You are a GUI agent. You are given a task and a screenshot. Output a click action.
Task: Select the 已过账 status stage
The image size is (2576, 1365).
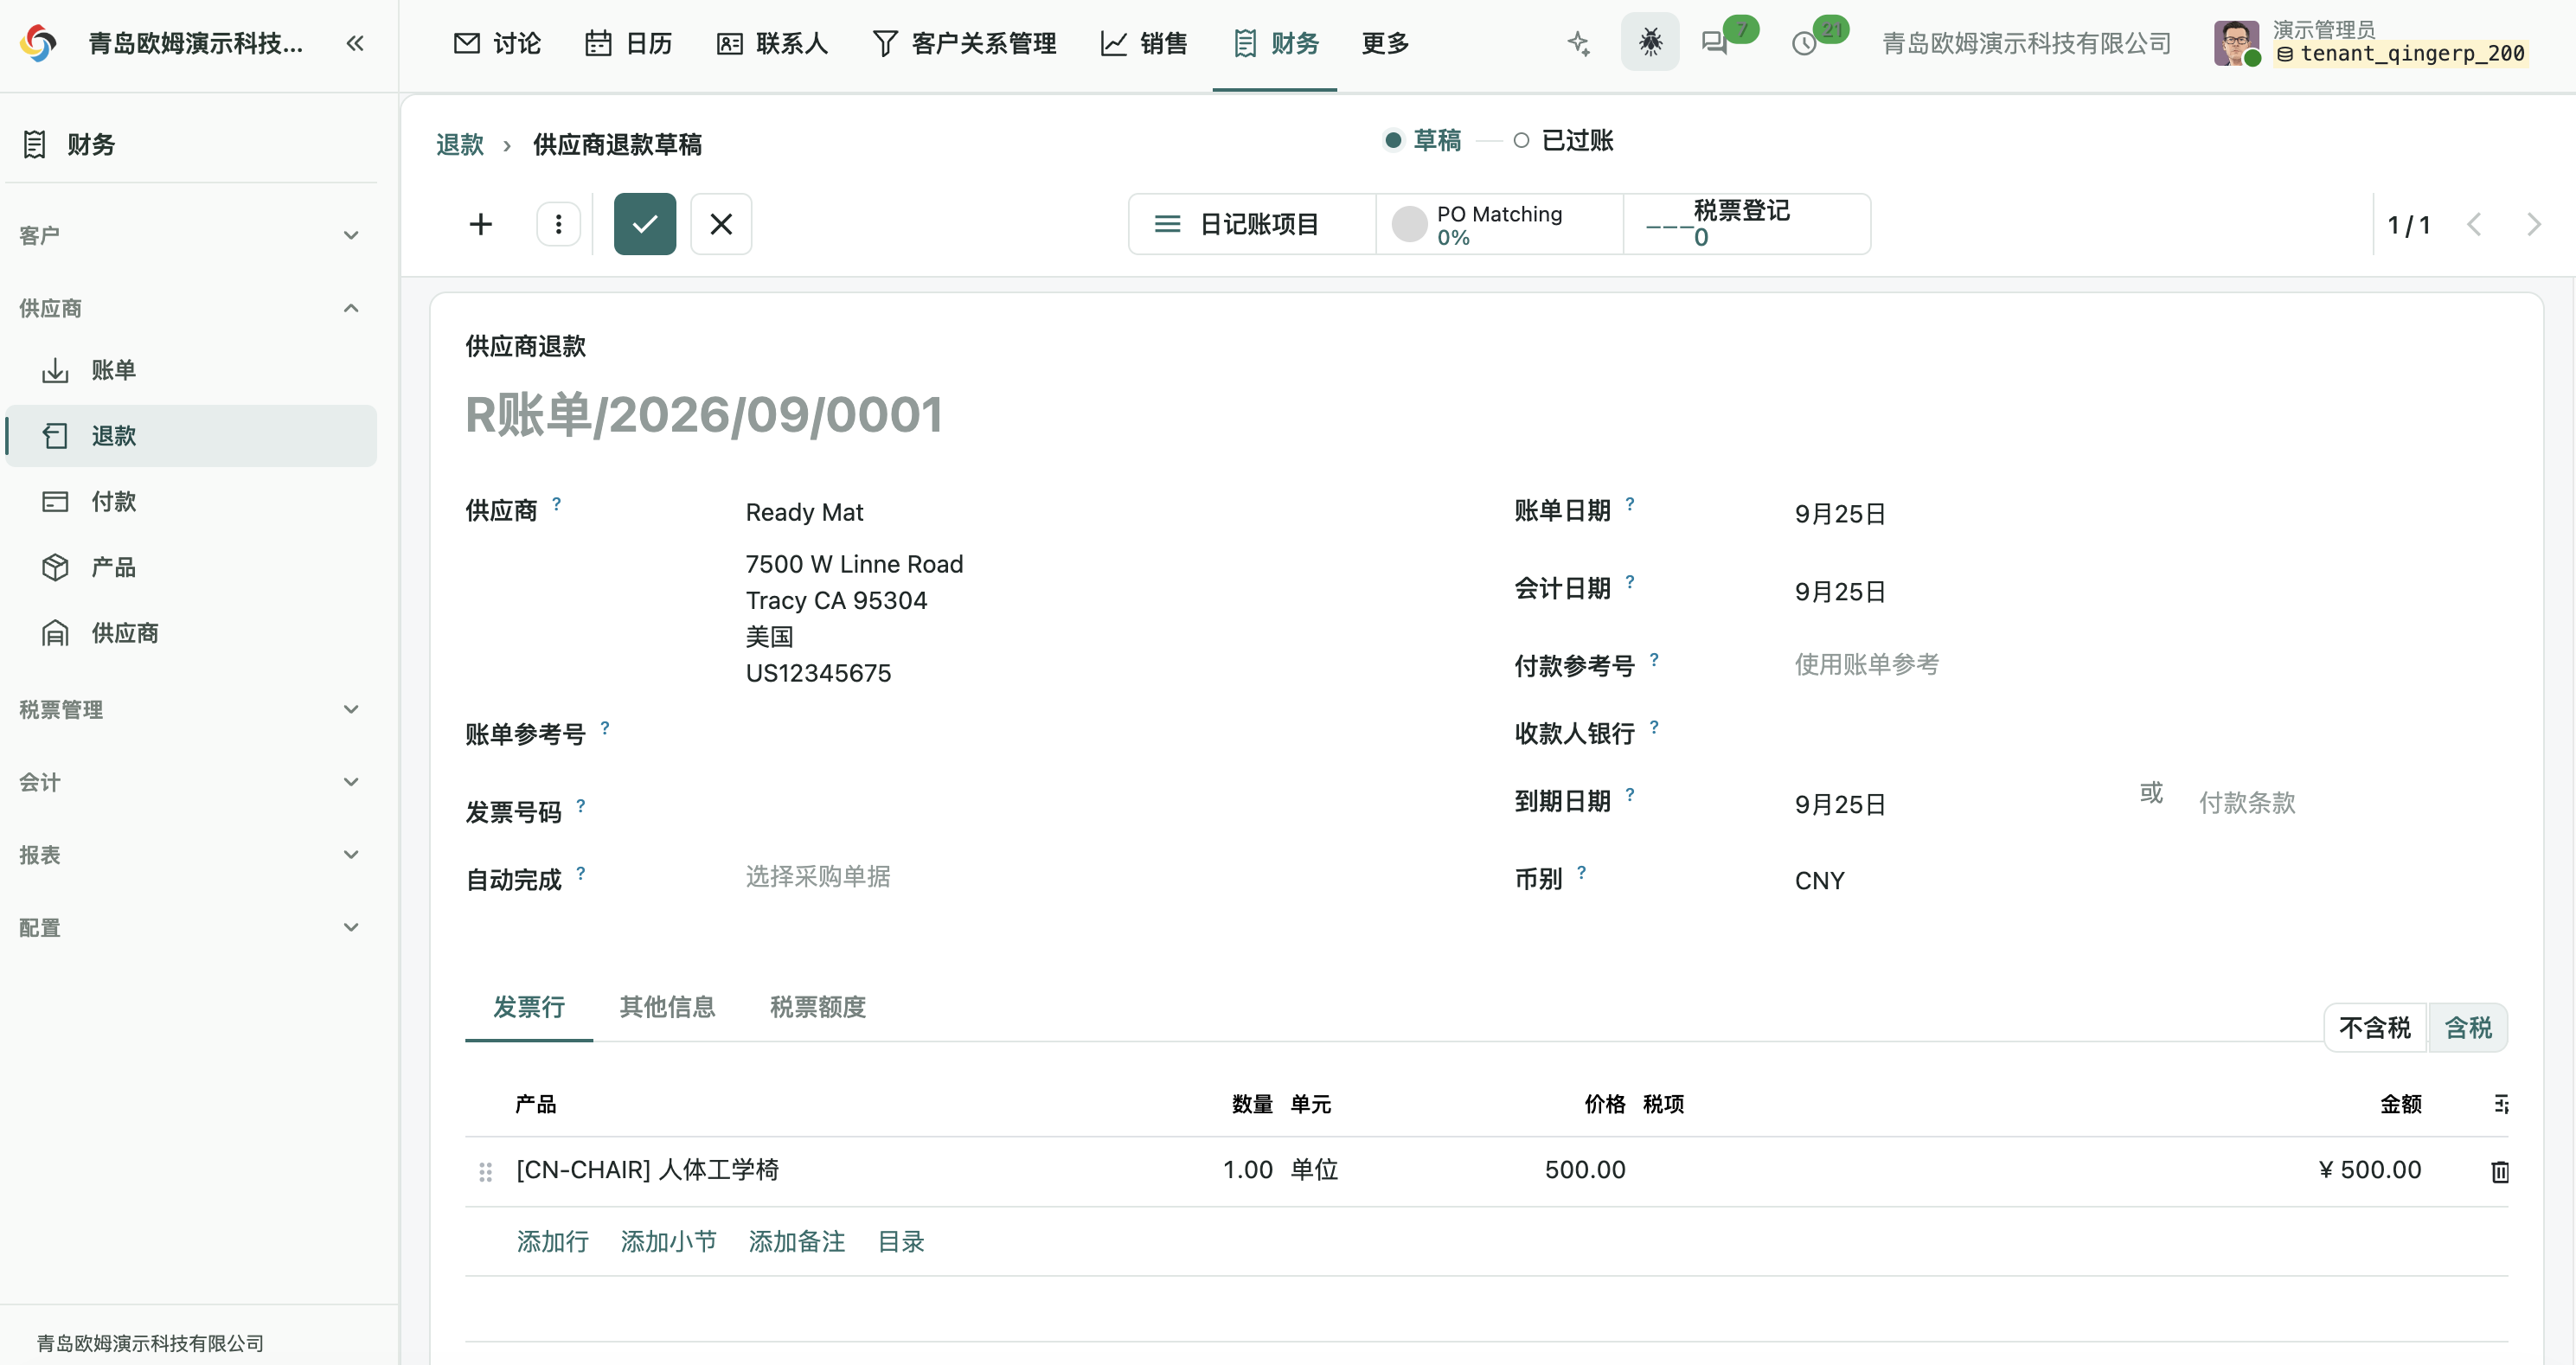coord(1563,140)
